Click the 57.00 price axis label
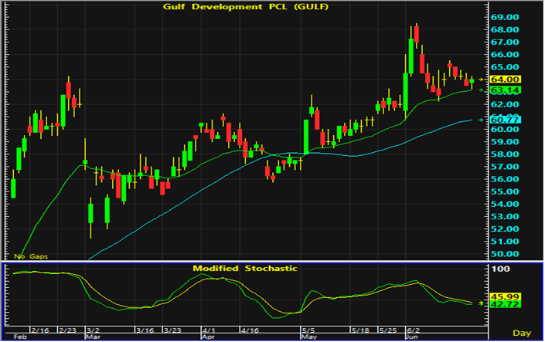Image resolution: width=545 pixels, height=342 pixels. [505, 167]
